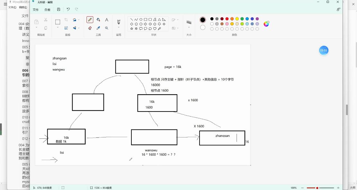Select the Text tool
The height and width of the screenshot is (190, 357).
pos(107,20)
